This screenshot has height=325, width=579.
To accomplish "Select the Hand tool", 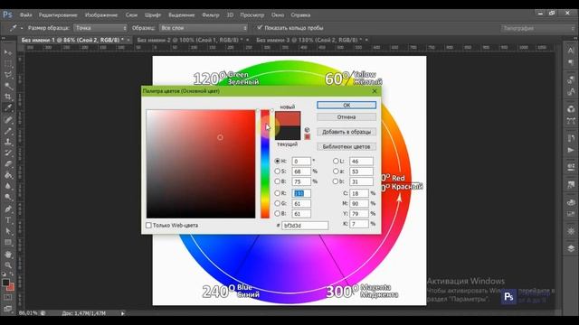I will (x=8, y=255).
